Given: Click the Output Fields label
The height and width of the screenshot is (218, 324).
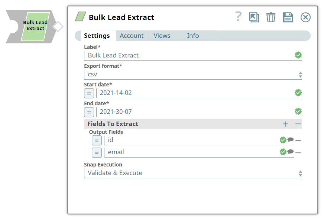Looking at the screenshot, I should [x=106, y=132].
